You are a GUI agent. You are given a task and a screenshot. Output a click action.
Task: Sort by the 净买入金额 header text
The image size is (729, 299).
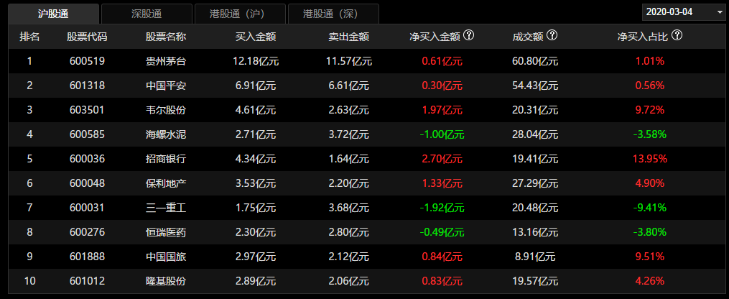point(435,37)
